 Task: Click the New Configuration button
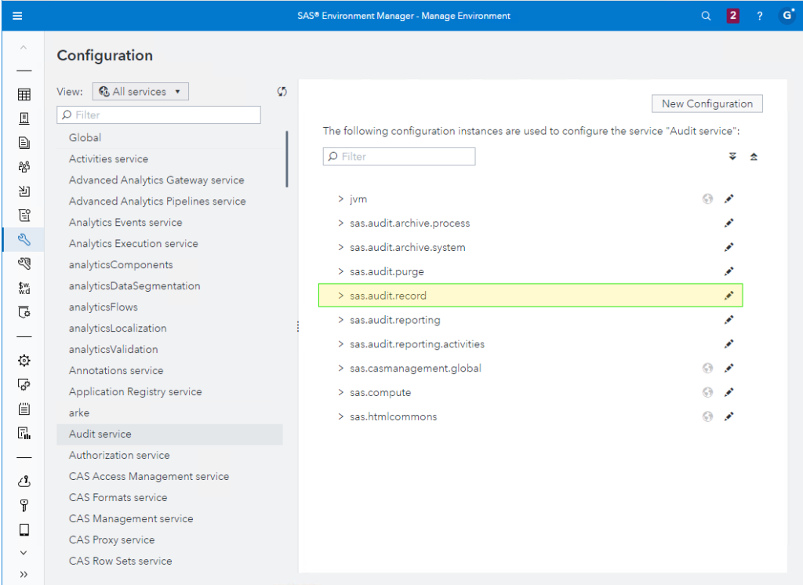707,104
